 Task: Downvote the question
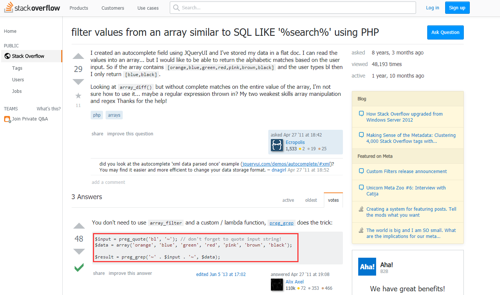pos(78,82)
